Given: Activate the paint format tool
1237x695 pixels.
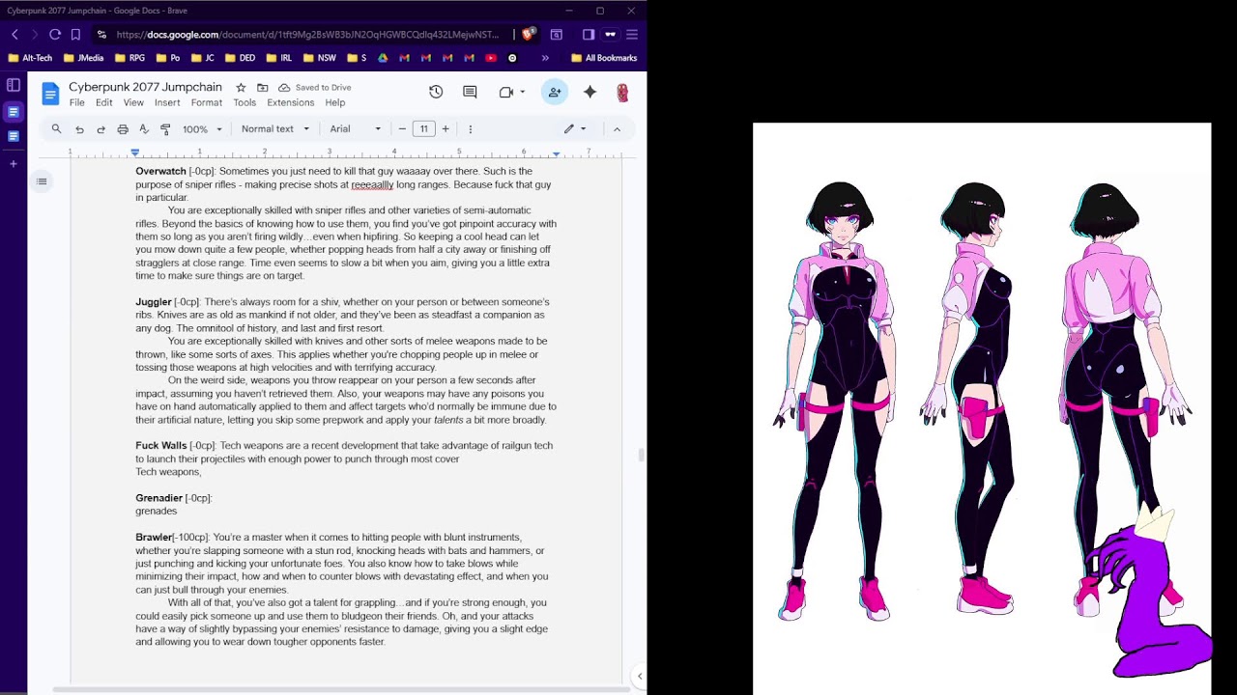Looking at the screenshot, I should 165,128.
